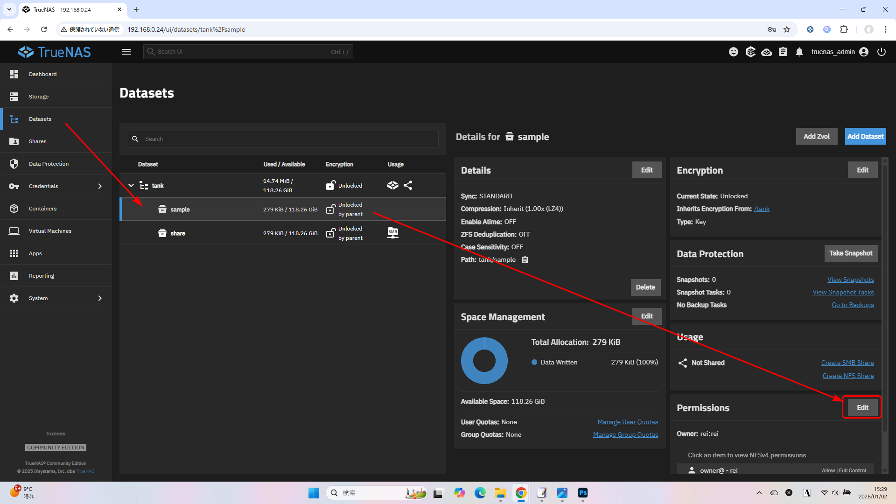Collapse the tank dataset tree
Image resolution: width=896 pixels, height=504 pixels.
tap(131, 186)
